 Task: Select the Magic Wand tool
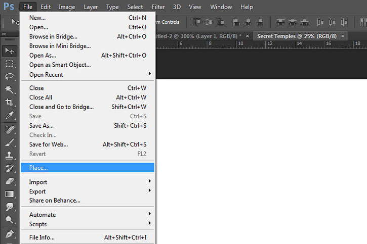[x=10, y=89]
